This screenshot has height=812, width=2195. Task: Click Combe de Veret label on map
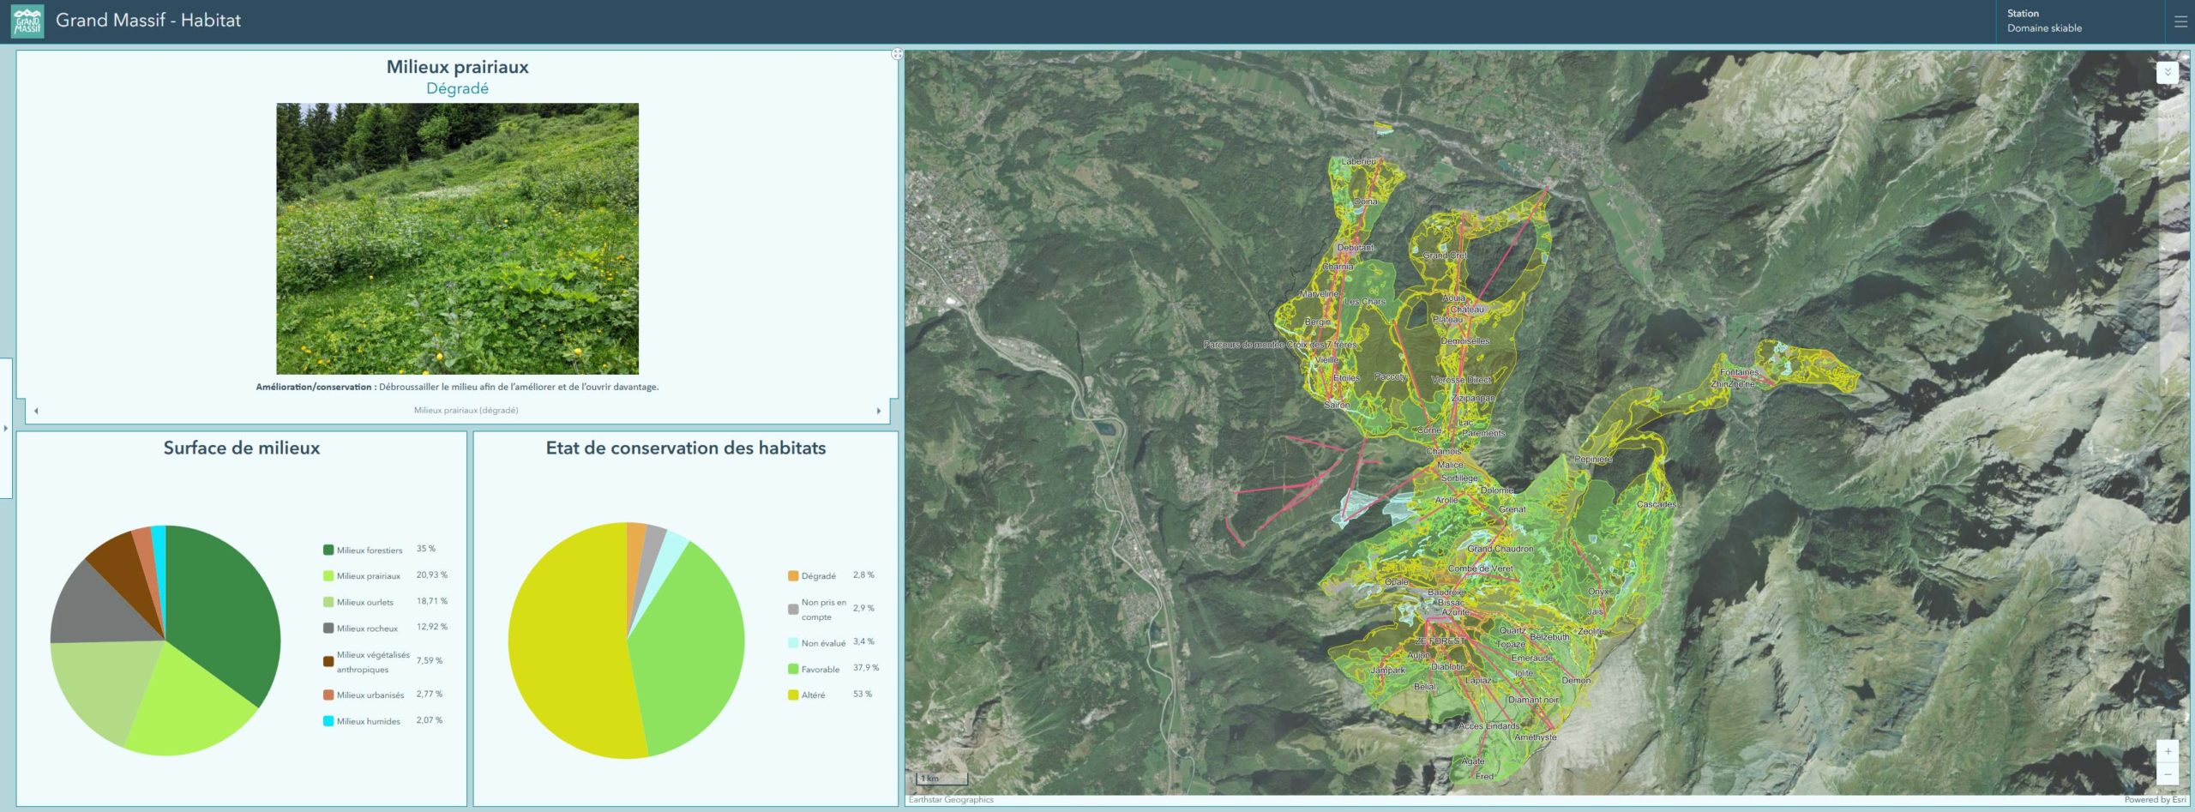1480,568
